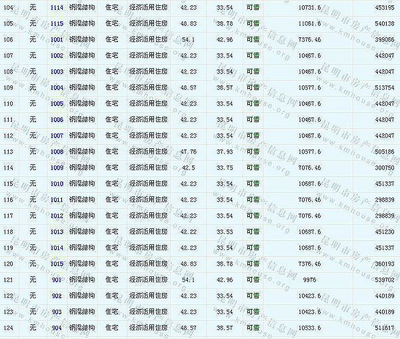The height and width of the screenshot is (339, 400).
Task: Select room 904 link
Action: click(57, 328)
